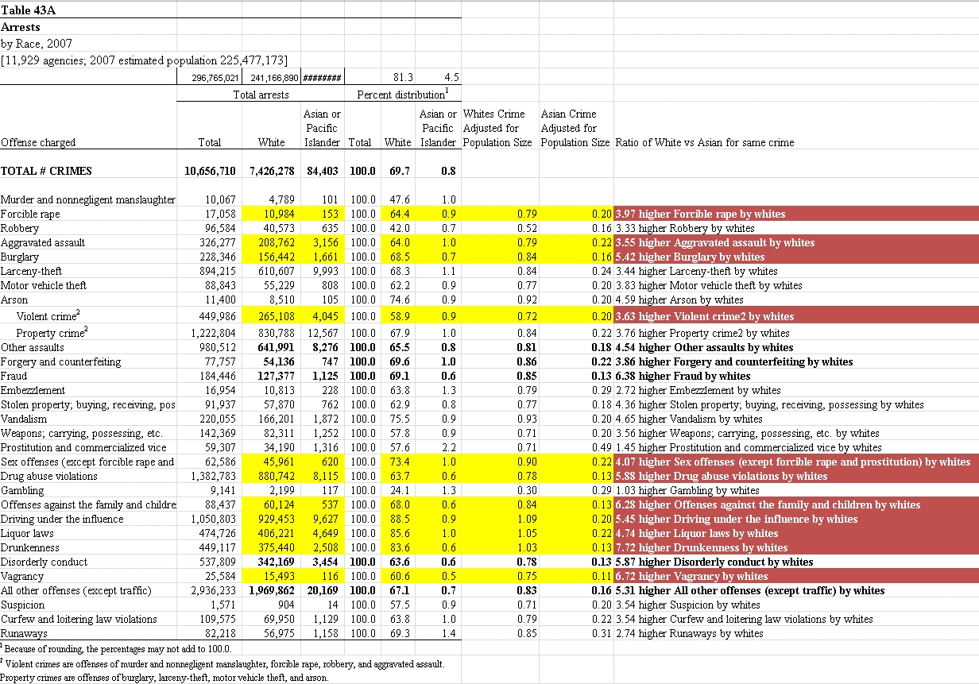The height and width of the screenshot is (684, 979).
Task: Select the overflowed ######## cell
Action: pyautogui.click(x=322, y=79)
